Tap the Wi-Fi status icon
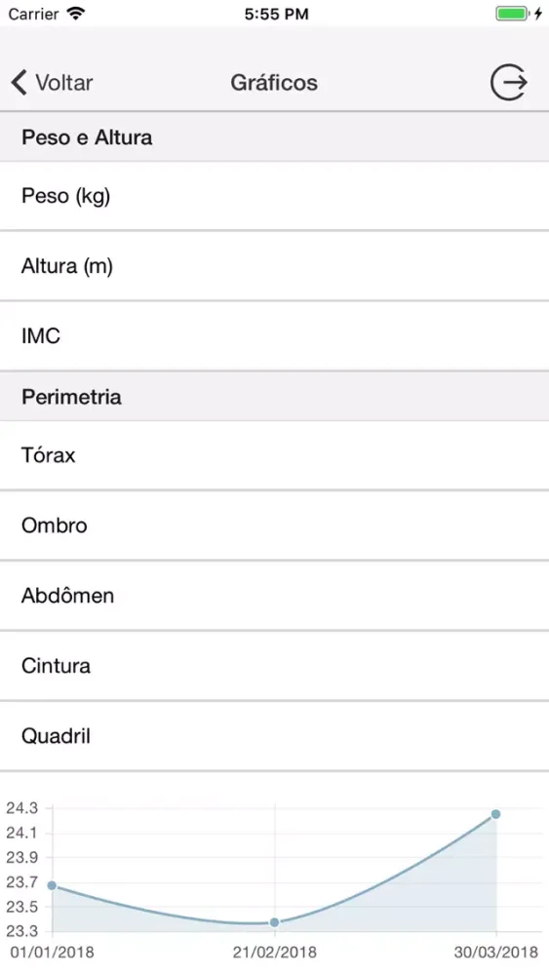This screenshot has height=975, width=549. 76,14
